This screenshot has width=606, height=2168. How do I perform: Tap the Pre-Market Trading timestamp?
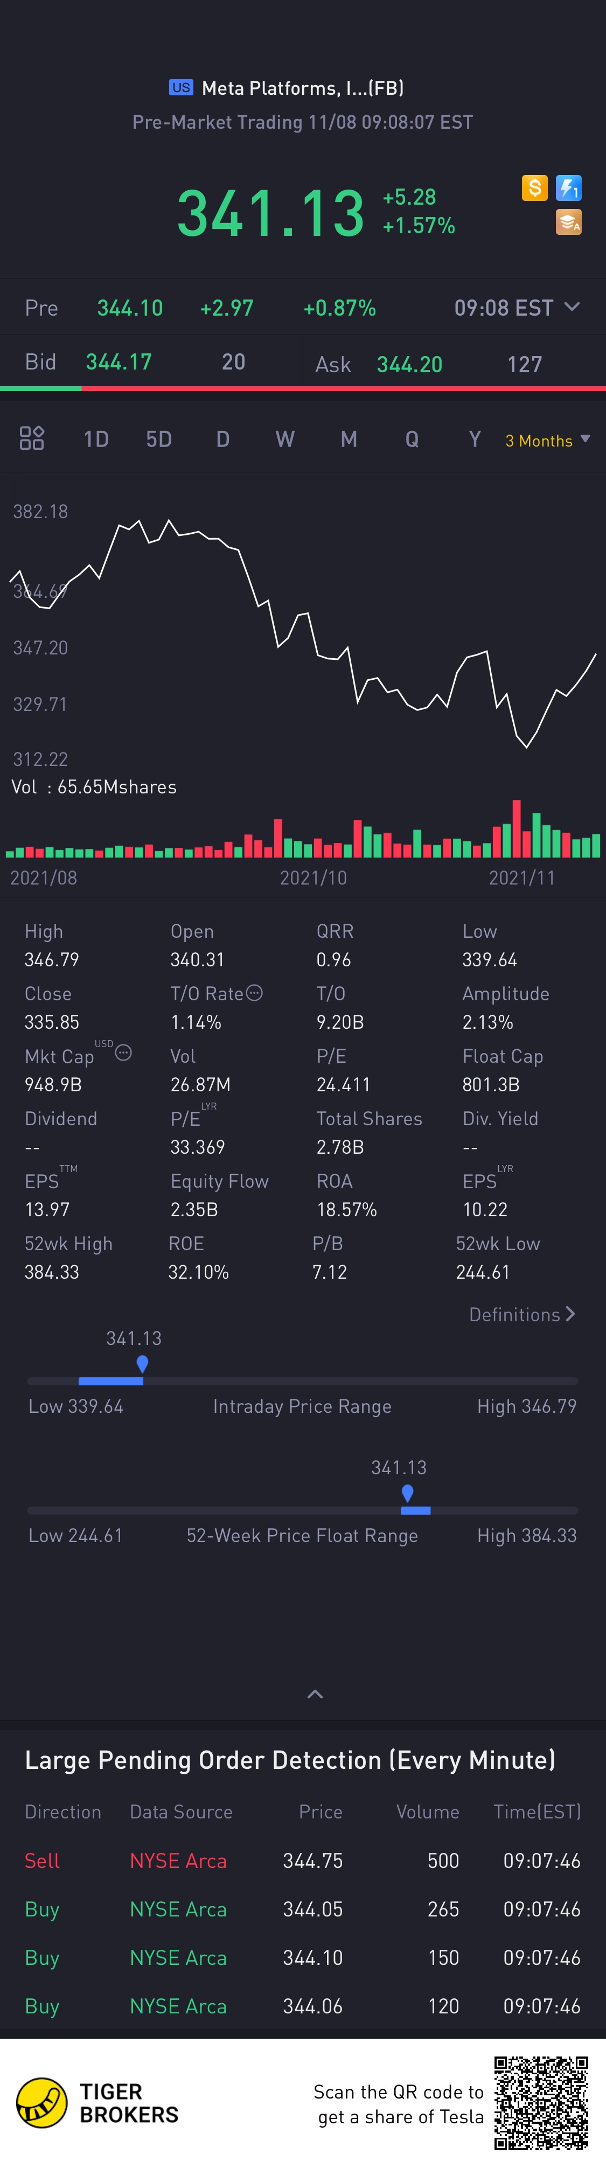point(303,122)
